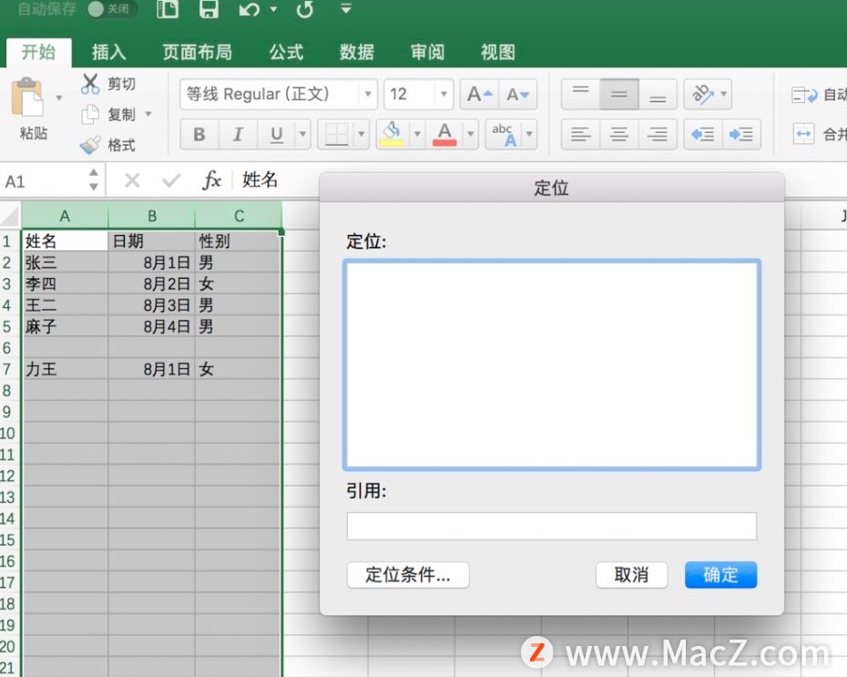Viewport: 847px width, 677px height.
Task: Click the text orientation icon
Action: (702, 94)
